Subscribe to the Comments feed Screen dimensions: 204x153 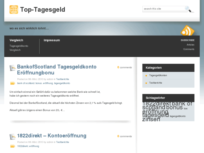(x=189, y=49)
